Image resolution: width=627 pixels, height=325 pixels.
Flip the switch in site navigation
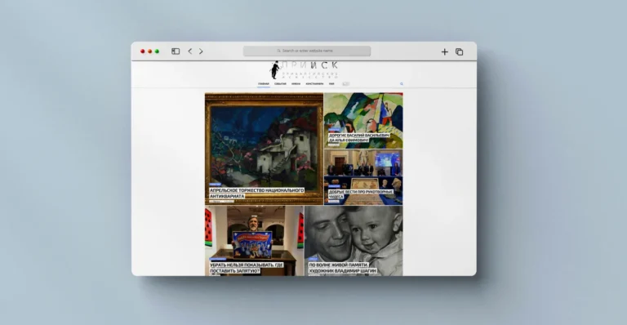tap(346, 84)
